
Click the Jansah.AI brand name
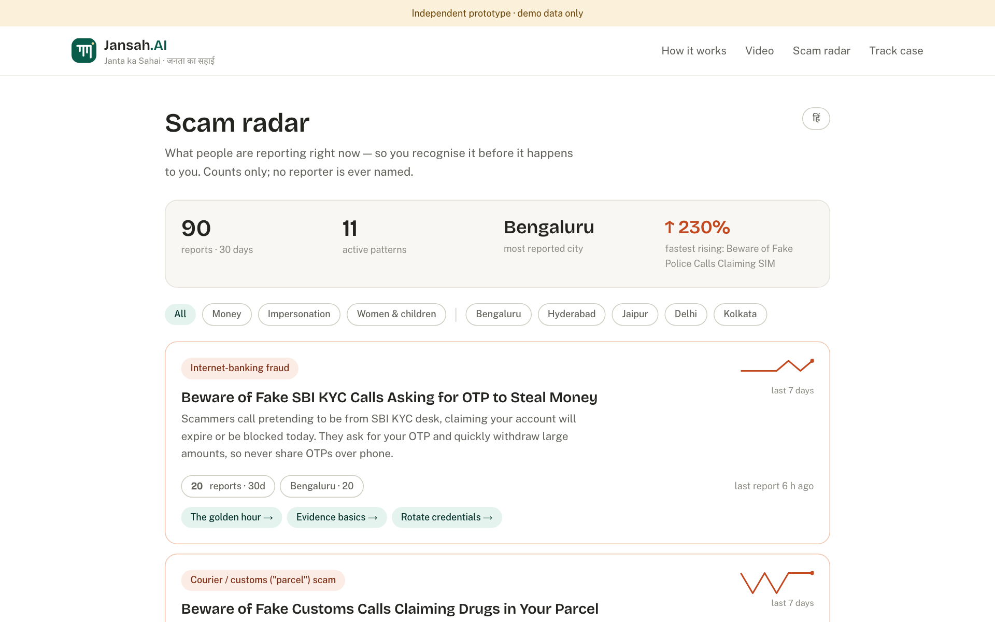tap(135, 45)
